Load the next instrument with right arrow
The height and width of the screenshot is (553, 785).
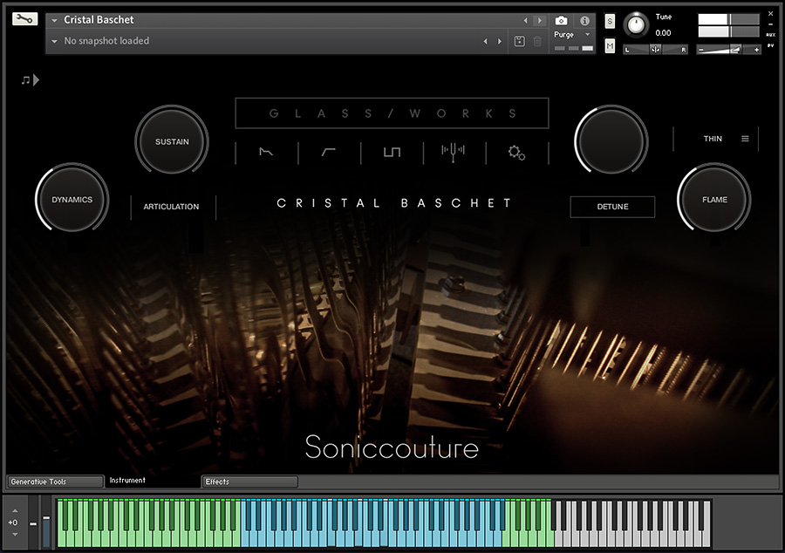click(x=540, y=21)
